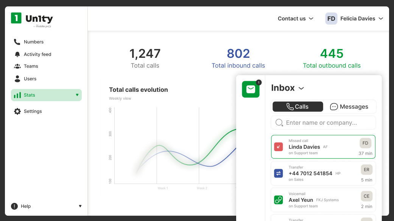Viewport: 394px width, 221px height.
Task: Switch to the Messages tab
Action: click(349, 107)
